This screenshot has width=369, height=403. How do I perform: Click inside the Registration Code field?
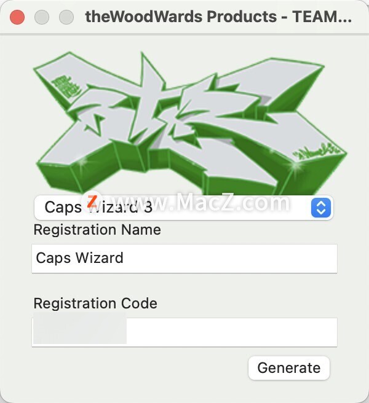[184, 332]
